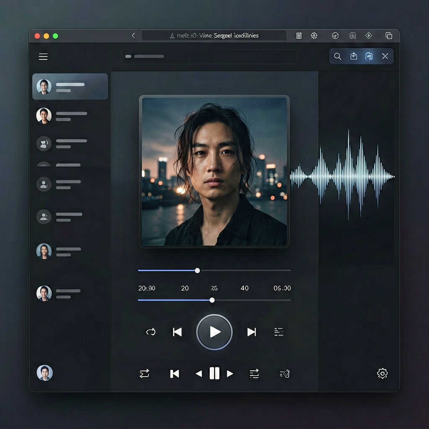Viewport: 429px width, 429px height.
Task: Open the playlist with arrow icon
Action: [254, 373]
